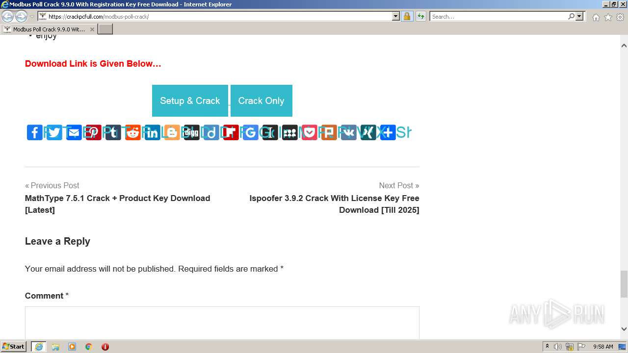The width and height of the screenshot is (628, 353).
Task: Click the clock showing 9:58 AM
Action: pos(603,347)
